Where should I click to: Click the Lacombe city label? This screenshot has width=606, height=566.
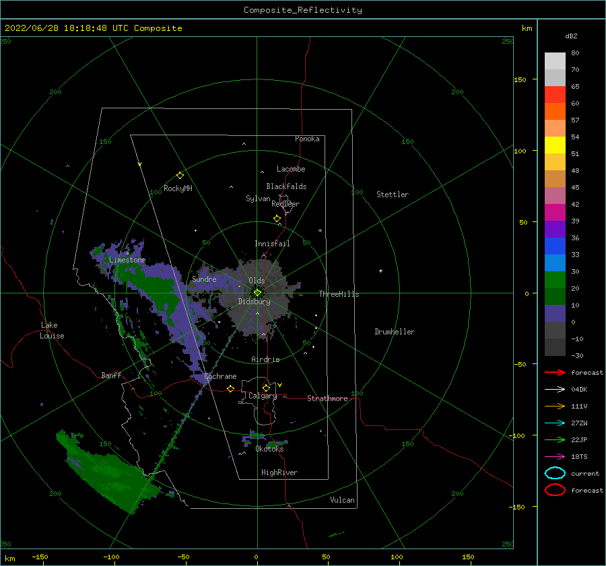click(291, 169)
